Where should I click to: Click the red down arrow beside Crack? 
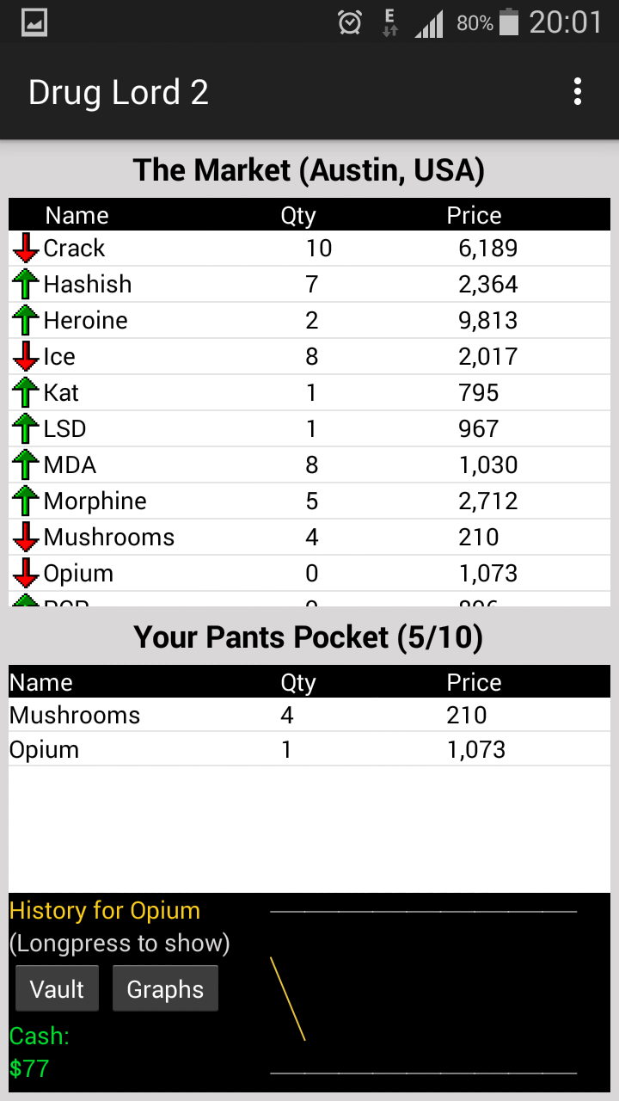(x=26, y=248)
